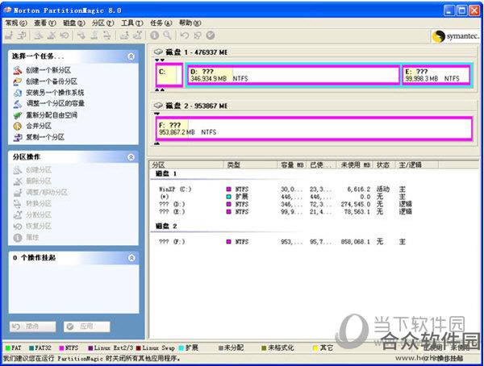Viewport: 484px width, 366px height.
Task: Open the 常规 menu
Action: click(16, 23)
